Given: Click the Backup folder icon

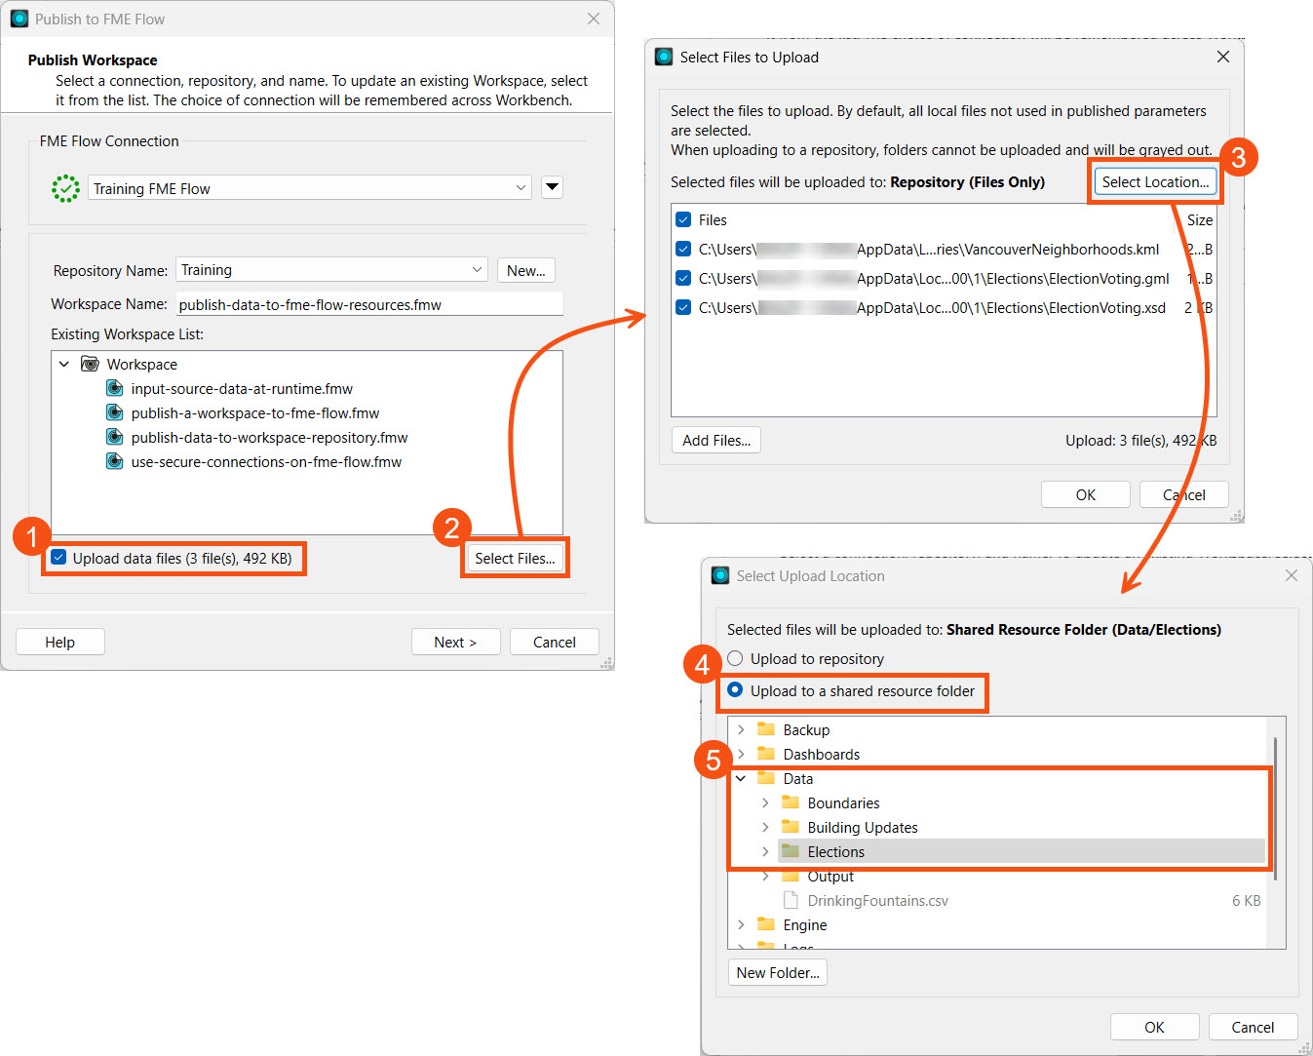Looking at the screenshot, I should 766,729.
